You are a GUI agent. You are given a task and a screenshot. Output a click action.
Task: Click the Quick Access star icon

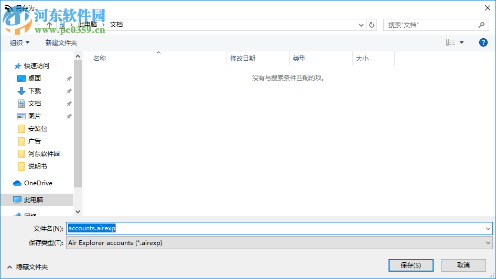(18, 66)
